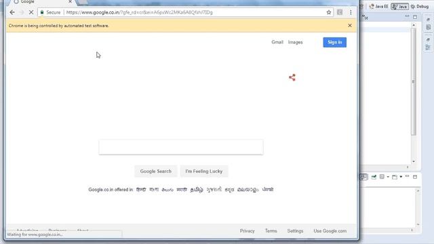
Task: Switch Google to the Tamil language link
Action: pos(197,190)
